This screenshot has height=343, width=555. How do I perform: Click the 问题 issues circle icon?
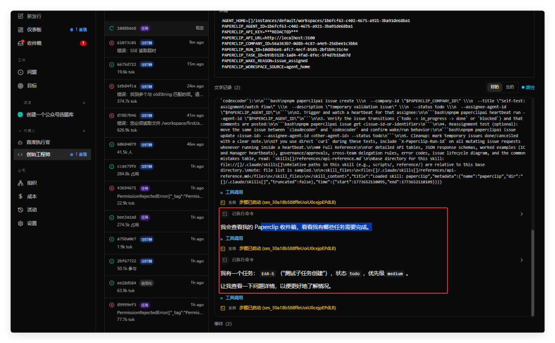pyautogui.click(x=21, y=72)
